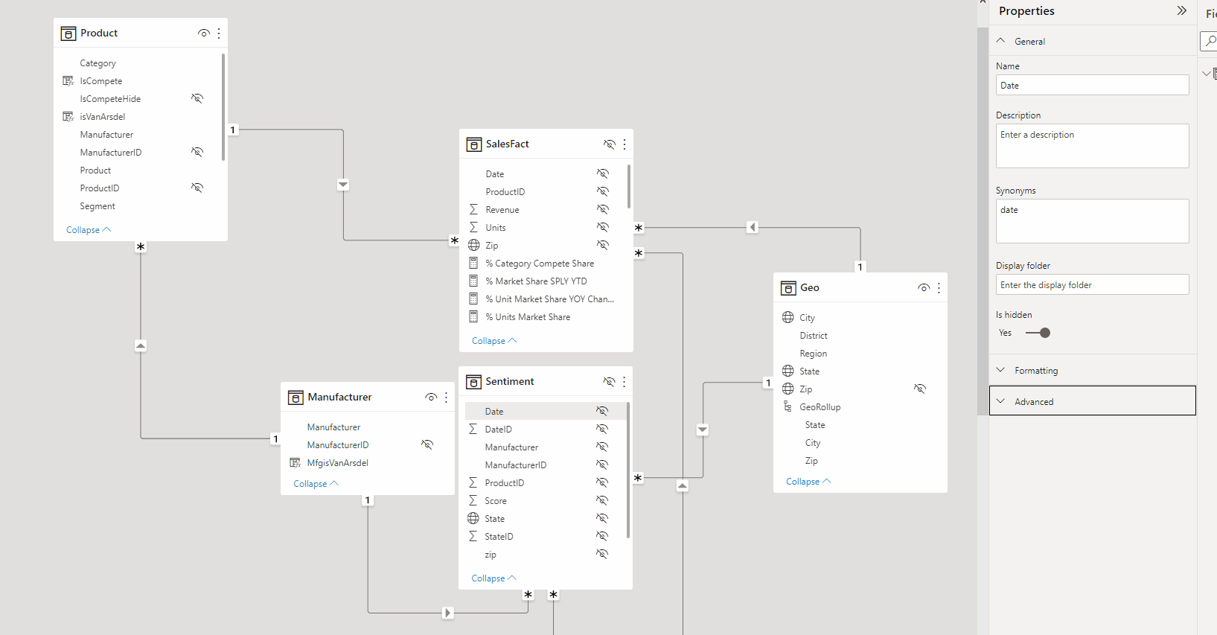This screenshot has width=1217, height=635.
Task: Collapse the General section in Properties
Action: (x=1000, y=41)
